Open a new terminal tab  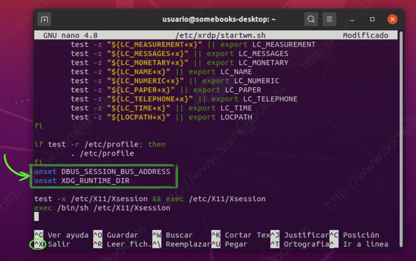(x=44, y=20)
